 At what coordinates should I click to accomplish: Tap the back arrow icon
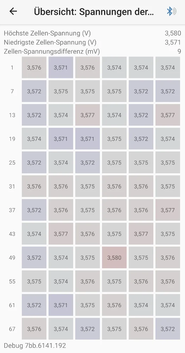(13, 11)
